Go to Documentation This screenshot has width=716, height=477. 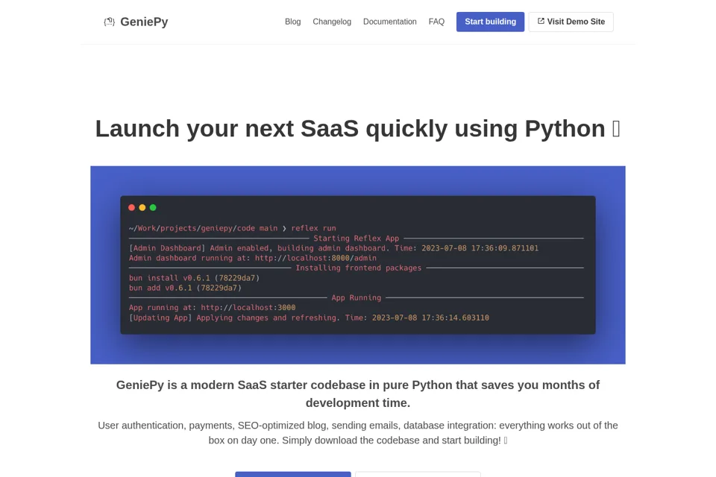click(389, 22)
